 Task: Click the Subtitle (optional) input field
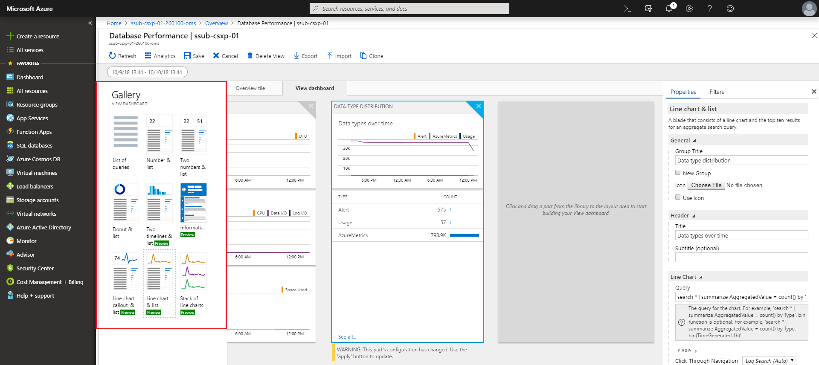(x=741, y=257)
